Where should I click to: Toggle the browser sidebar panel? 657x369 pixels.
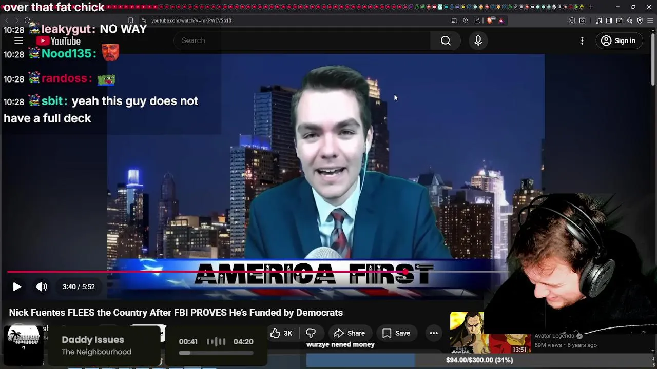pos(609,20)
